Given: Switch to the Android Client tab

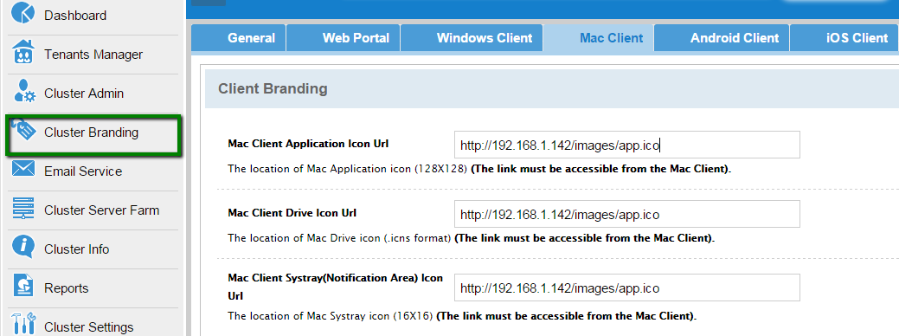Looking at the screenshot, I should [722, 38].
